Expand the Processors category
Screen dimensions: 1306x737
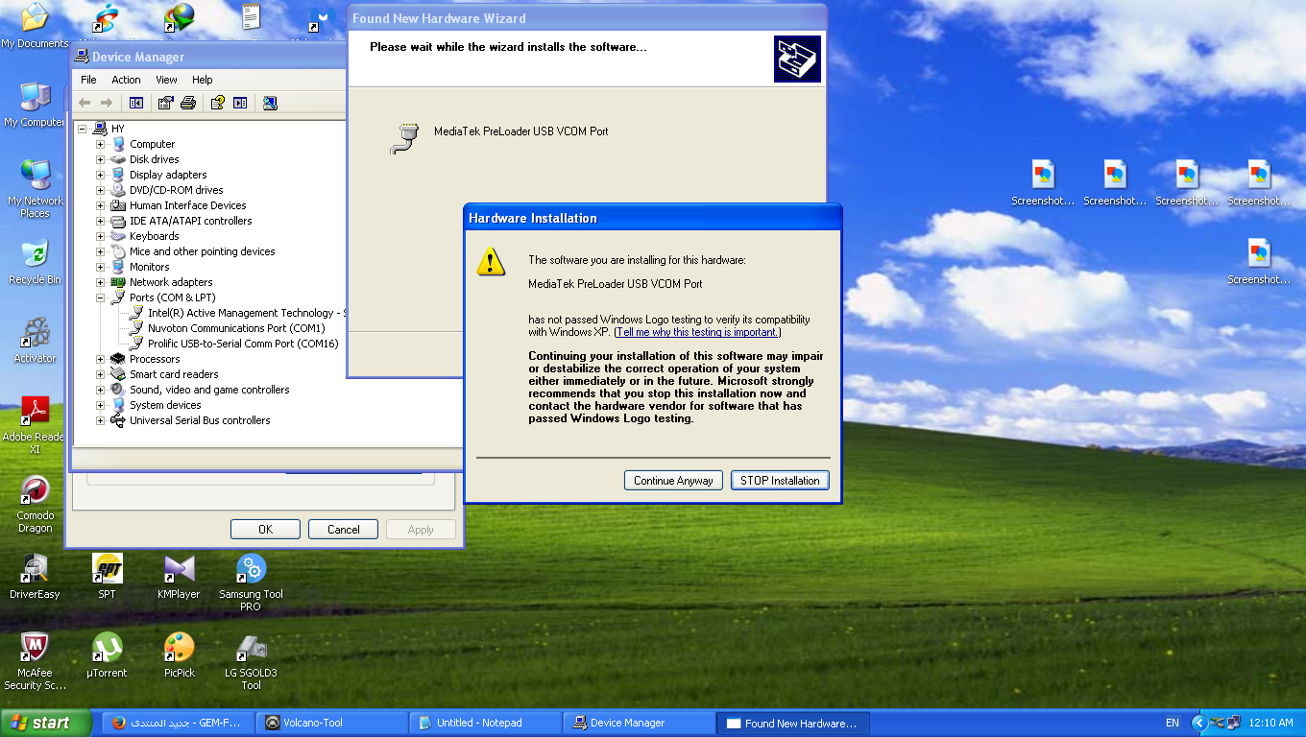pos(100,359)
